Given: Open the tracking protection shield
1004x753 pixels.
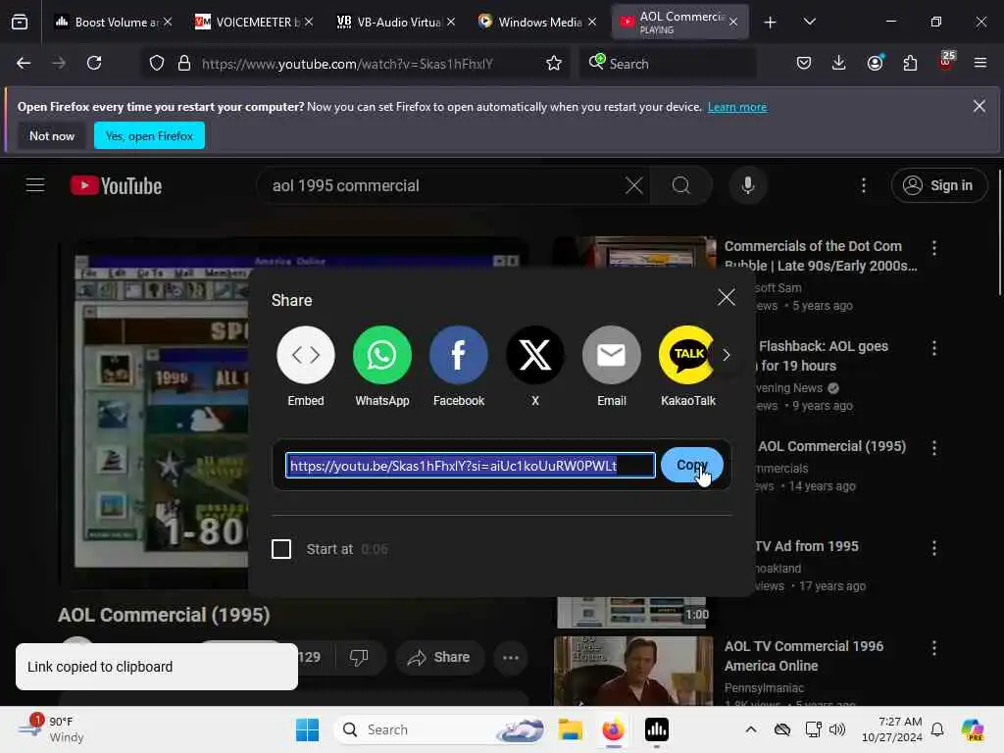Looking at the screenshot, I should [x=157, y=63].
